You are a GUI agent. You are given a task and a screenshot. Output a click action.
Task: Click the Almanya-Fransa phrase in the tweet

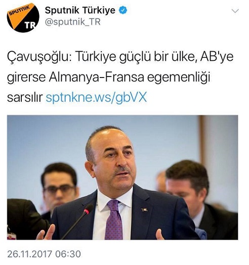(x=97, y=77)
